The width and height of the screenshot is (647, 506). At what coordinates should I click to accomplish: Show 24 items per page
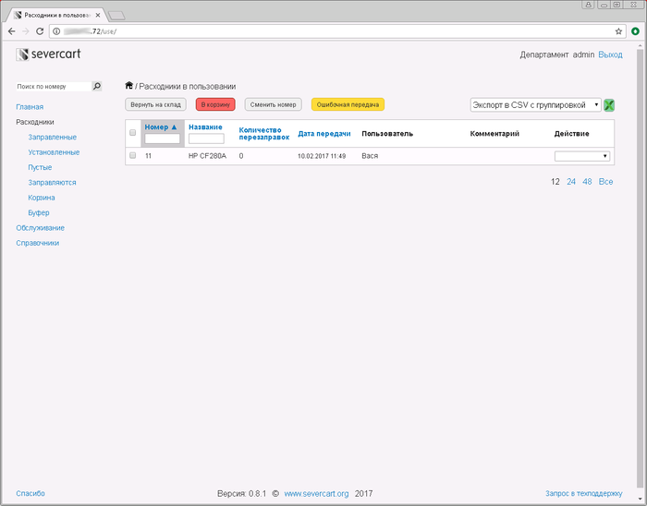[x=571, y=182]
